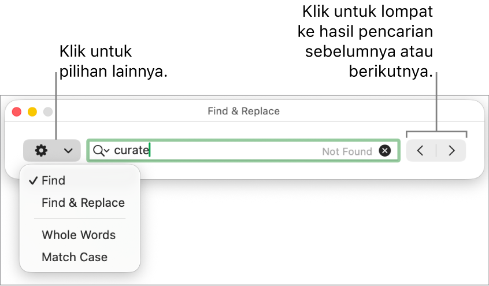Click the disabled gray zoom window button

(48, 112)
